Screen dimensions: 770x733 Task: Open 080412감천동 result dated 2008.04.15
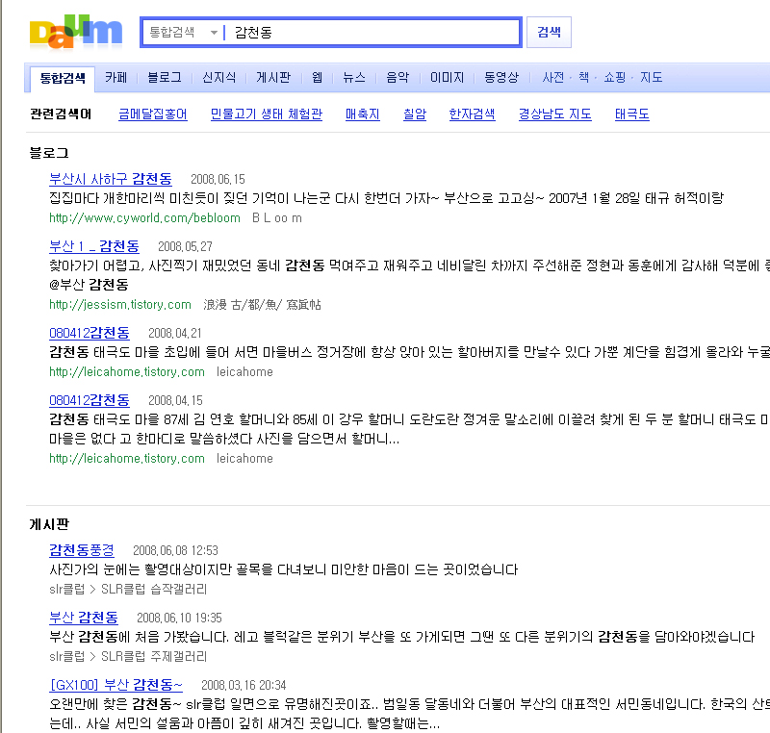(90, 400)
